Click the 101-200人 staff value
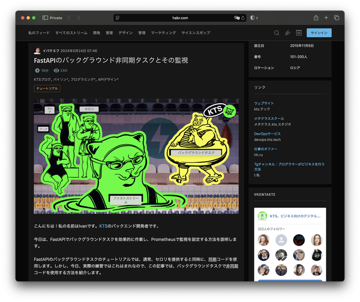Viewport: 360px width, 302px height. 298,57
